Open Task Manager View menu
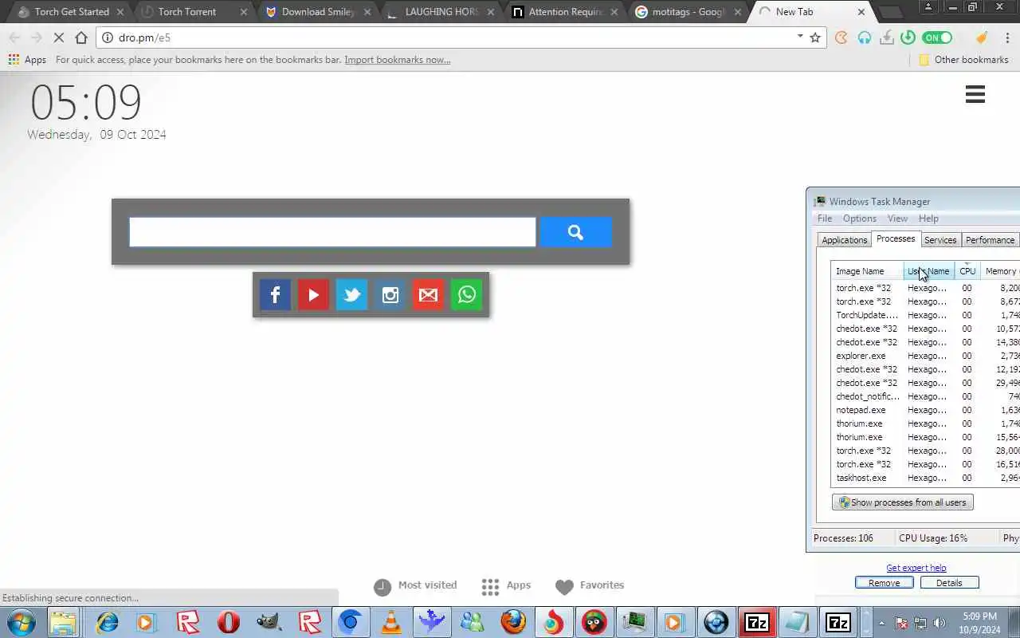This screenshot has height=638, width=1020. click(897, 219)
